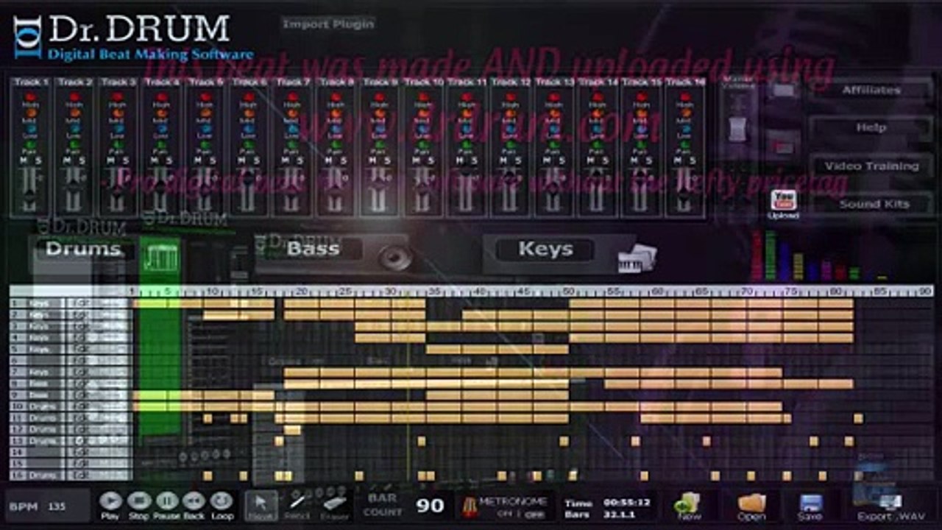
Task: Click Track 7 green Pan knob
Action: (x=291, y=144)
